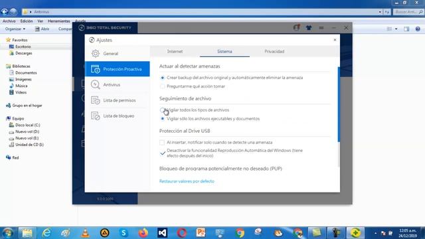
Task: Open Explorer help question mark icon
Action: [418, 29]
